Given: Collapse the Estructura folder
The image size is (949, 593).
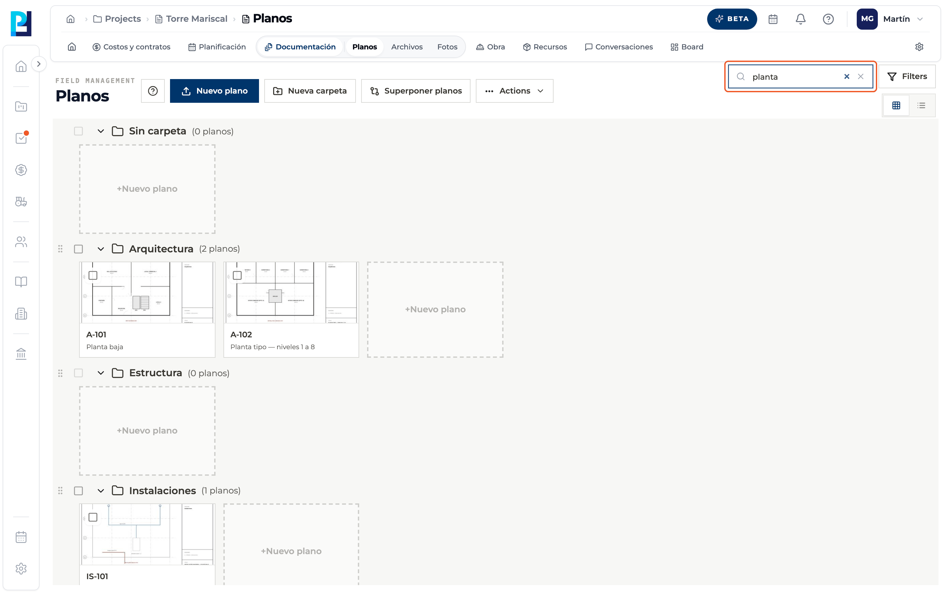Looking at the screenshot, I should pyautogui.click(x=101, y=373).
